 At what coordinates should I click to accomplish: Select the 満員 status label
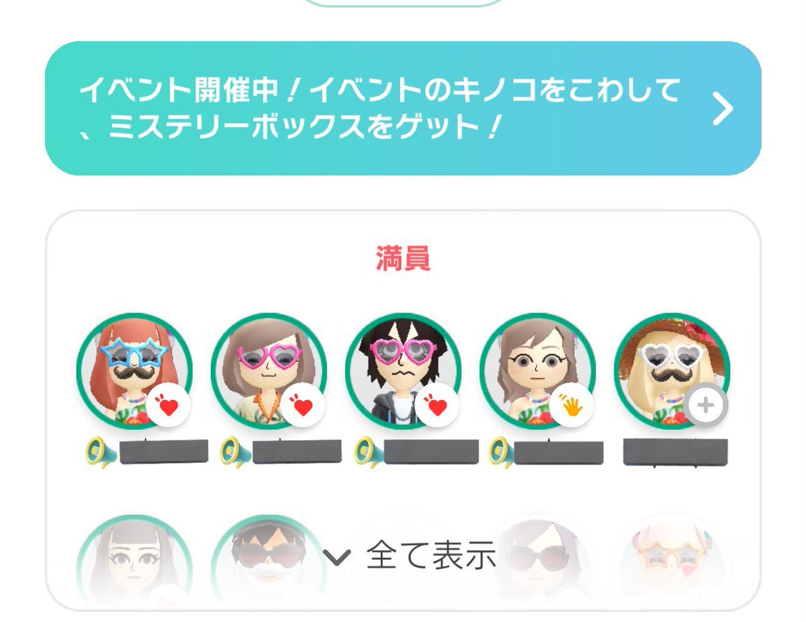[x=403, y=259]
